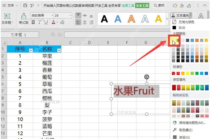
Task: Apply the red font color A
Action: coord(53,22)
